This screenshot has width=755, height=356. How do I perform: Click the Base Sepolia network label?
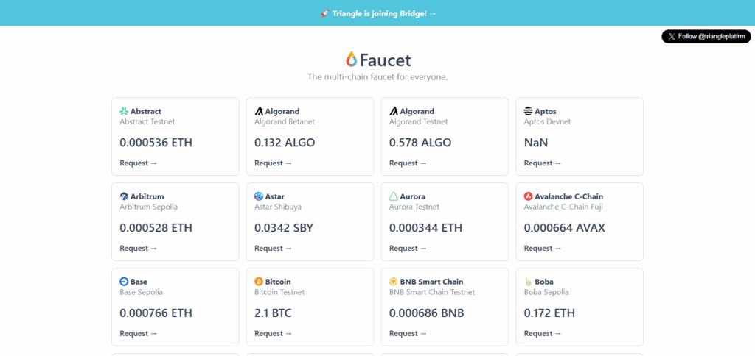[x=141, y=291]
